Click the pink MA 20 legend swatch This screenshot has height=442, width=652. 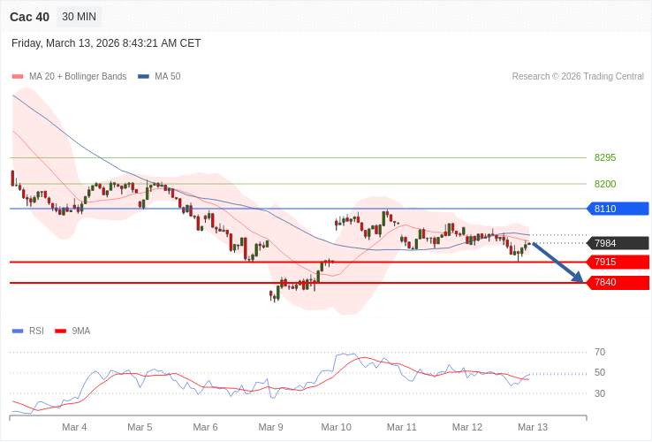coord(18,77)
